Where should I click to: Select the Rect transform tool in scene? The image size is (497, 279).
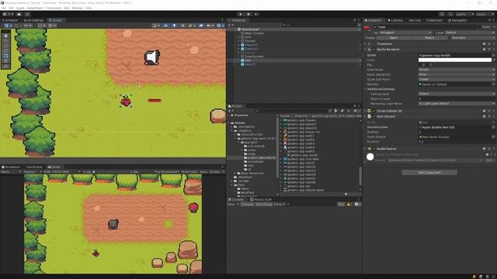click(6, 56)
